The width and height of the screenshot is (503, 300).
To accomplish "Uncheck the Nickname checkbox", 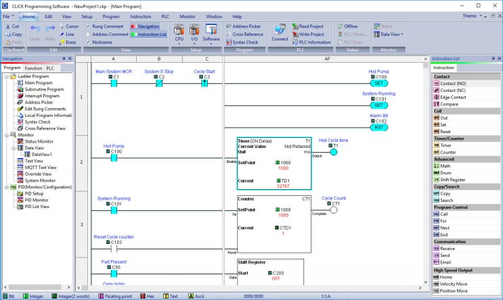I will point(88,42).
